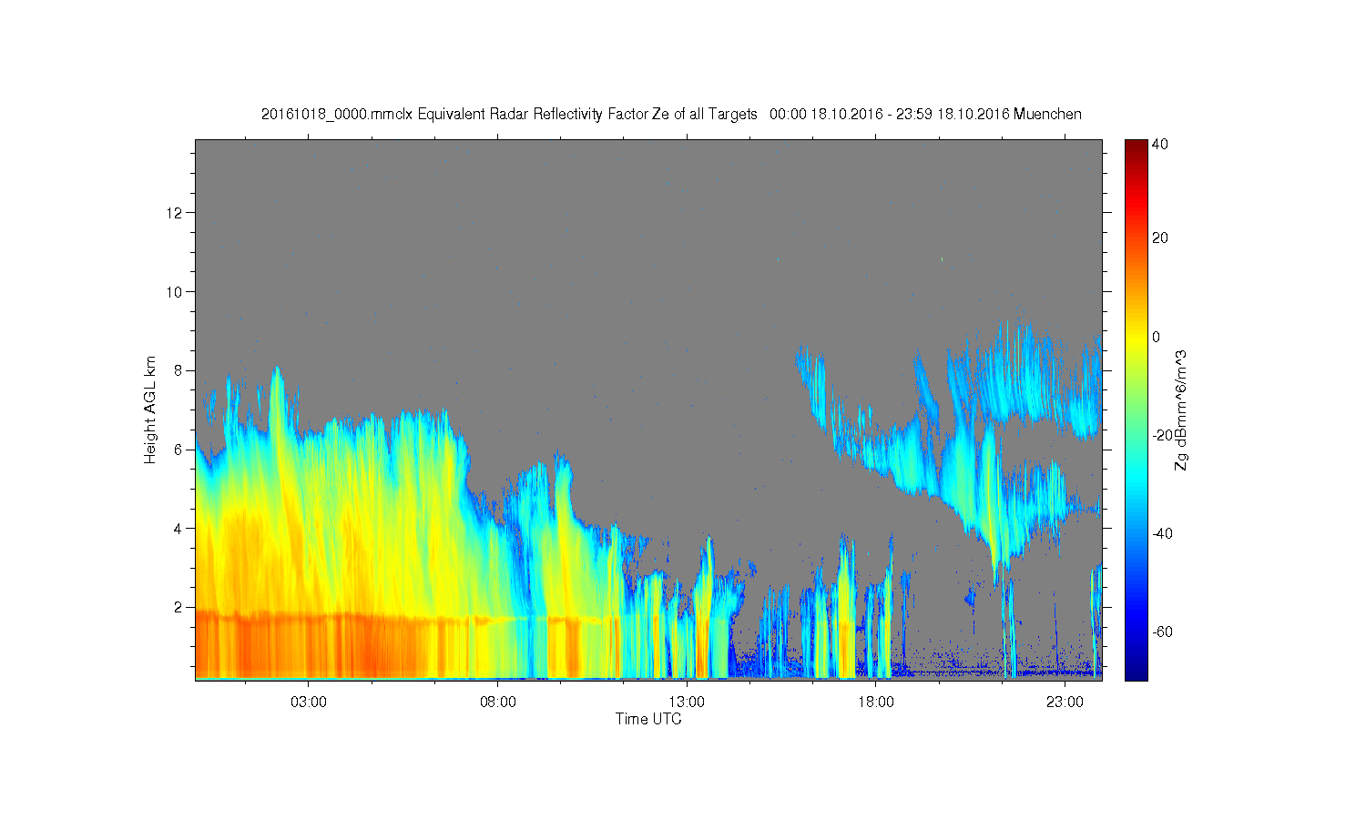The image size is (1366, 819).
Task: Click the 'Time UTC' x-axis label
Action: click(648, 719)
